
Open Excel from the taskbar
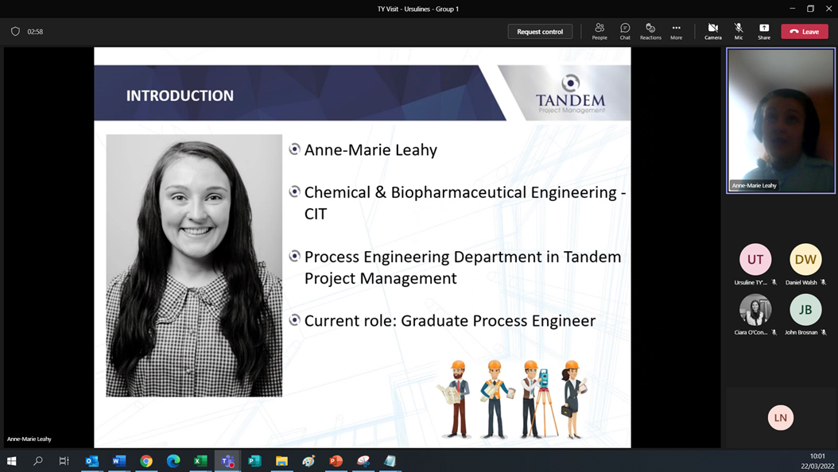(200, 461)
